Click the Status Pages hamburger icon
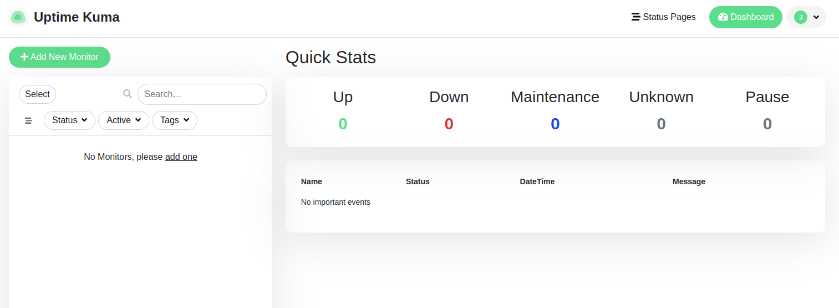The image size is (839, 308). 636,17
